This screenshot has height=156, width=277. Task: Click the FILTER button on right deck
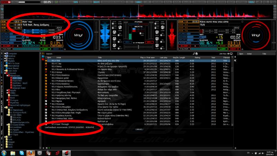tap(184, 49)
